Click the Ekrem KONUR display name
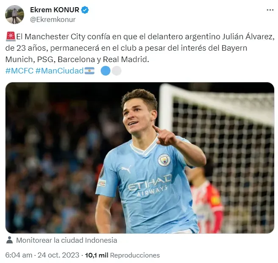Screen dimensions: 278x263 coord(55,10)
